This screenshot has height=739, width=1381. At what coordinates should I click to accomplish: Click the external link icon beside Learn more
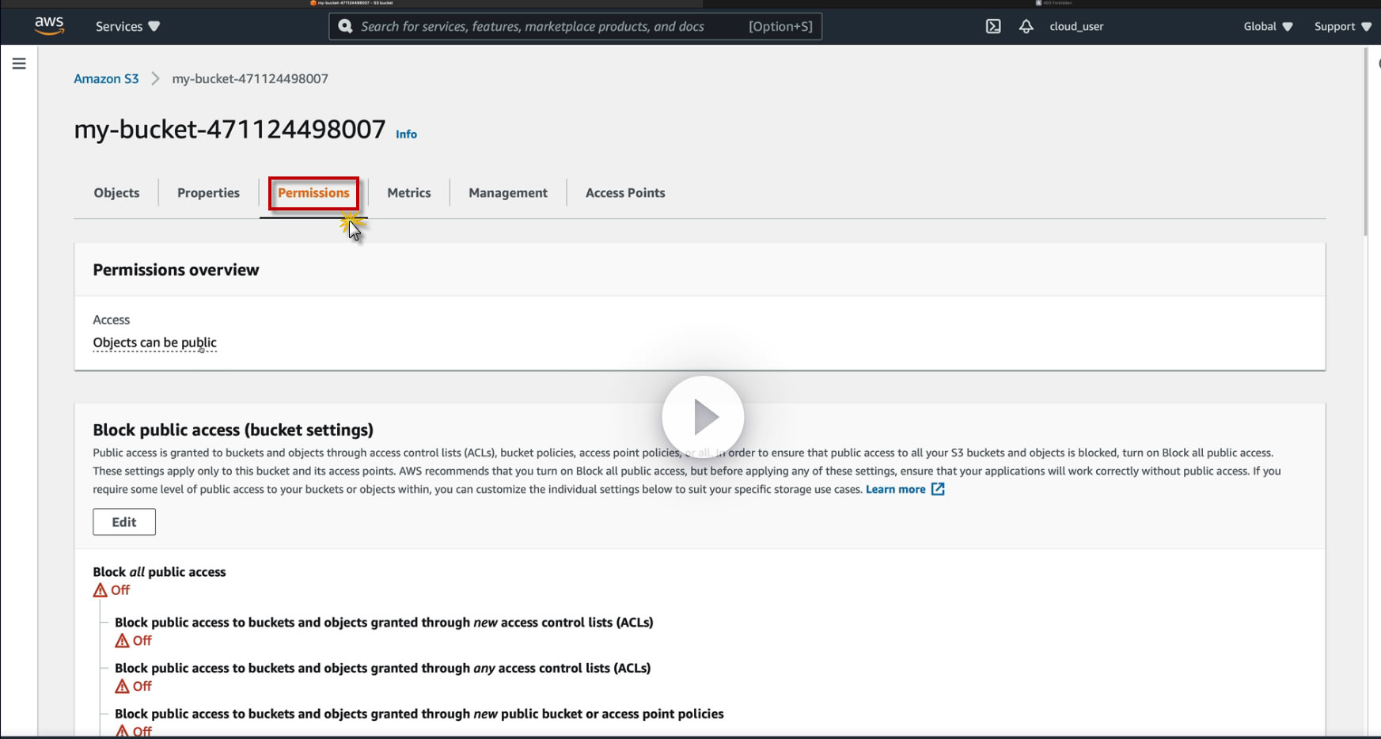938,489
